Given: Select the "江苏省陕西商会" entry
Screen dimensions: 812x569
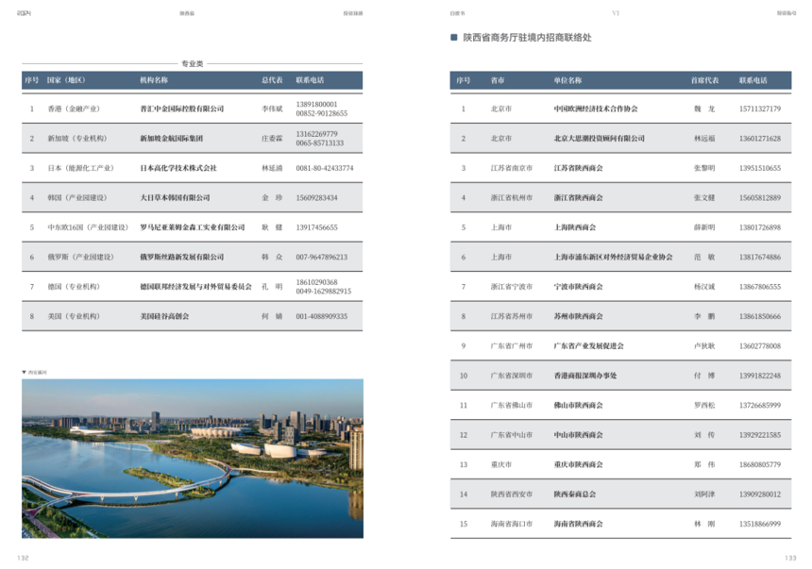Looking at the screenshot, I should 578,168.
